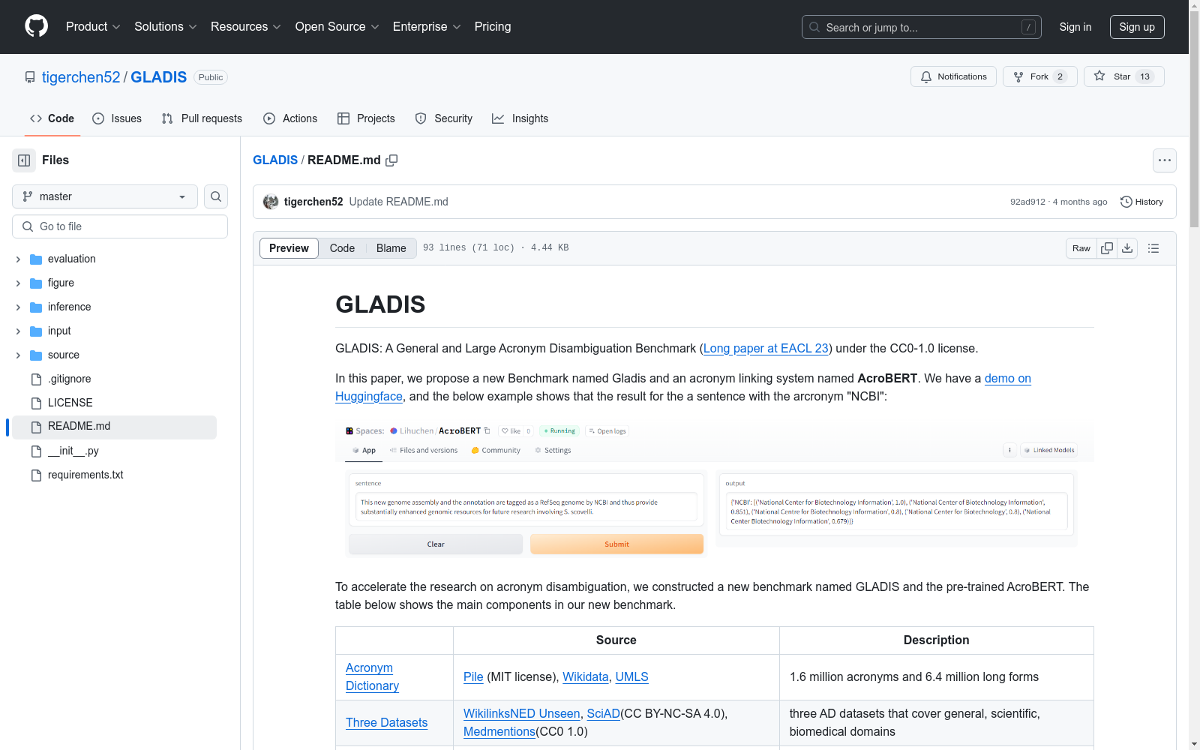Open requirements.txt in file tree
The image size is (1200, 750).
point(85,475)
